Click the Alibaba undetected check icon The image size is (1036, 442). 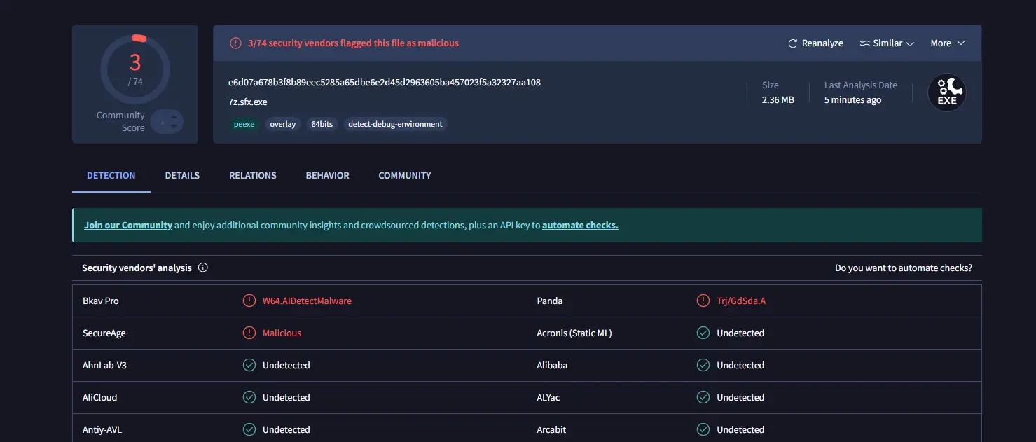point(703,365)
